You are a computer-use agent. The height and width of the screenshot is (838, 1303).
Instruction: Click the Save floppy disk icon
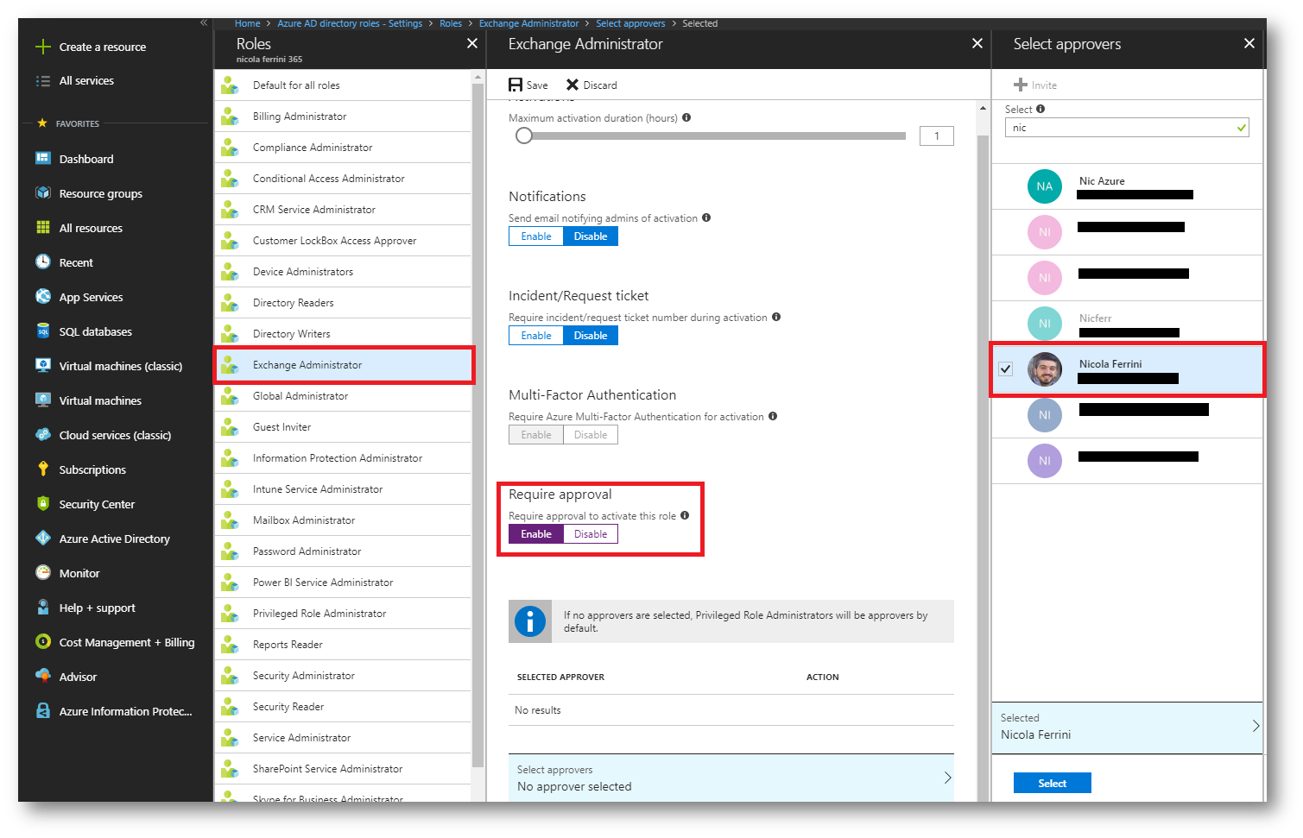click(x=516, y=85)
